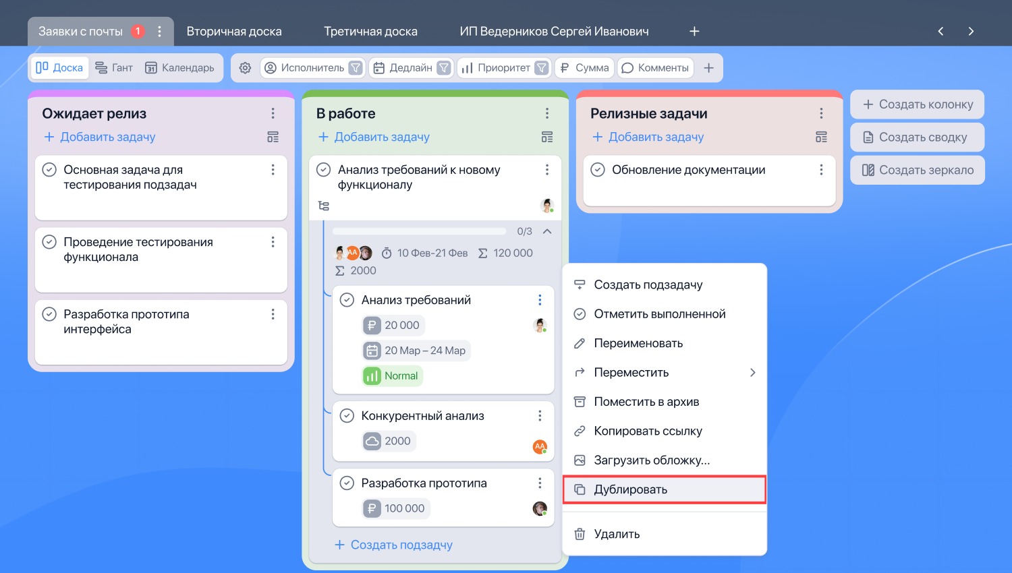Open menu of Проведение тестирования функционала card

pos(273,242)
